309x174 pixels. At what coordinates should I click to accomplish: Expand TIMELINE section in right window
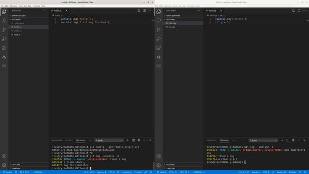point(183,169)
